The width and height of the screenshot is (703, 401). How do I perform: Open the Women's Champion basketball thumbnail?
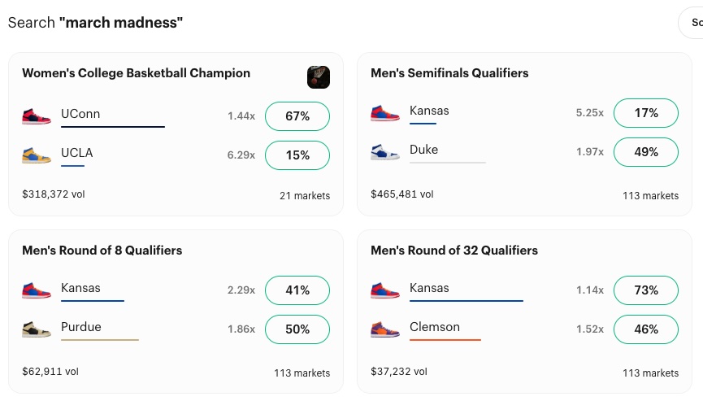pos(319,77)
